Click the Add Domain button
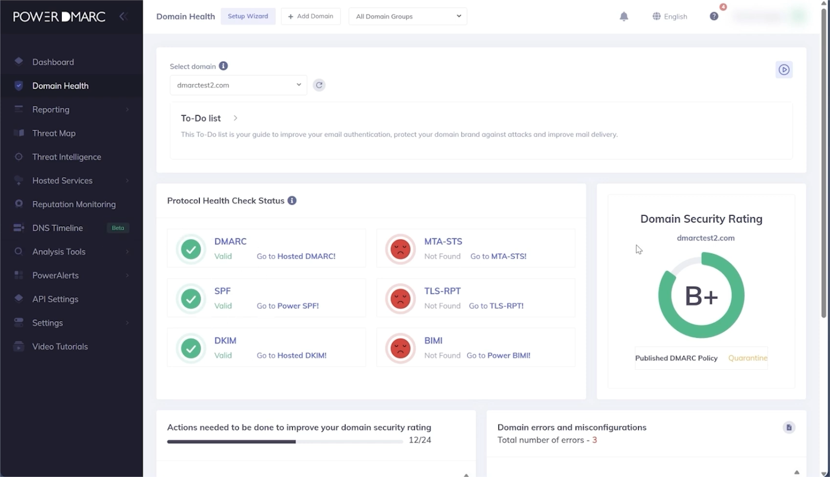 [311, 17]
